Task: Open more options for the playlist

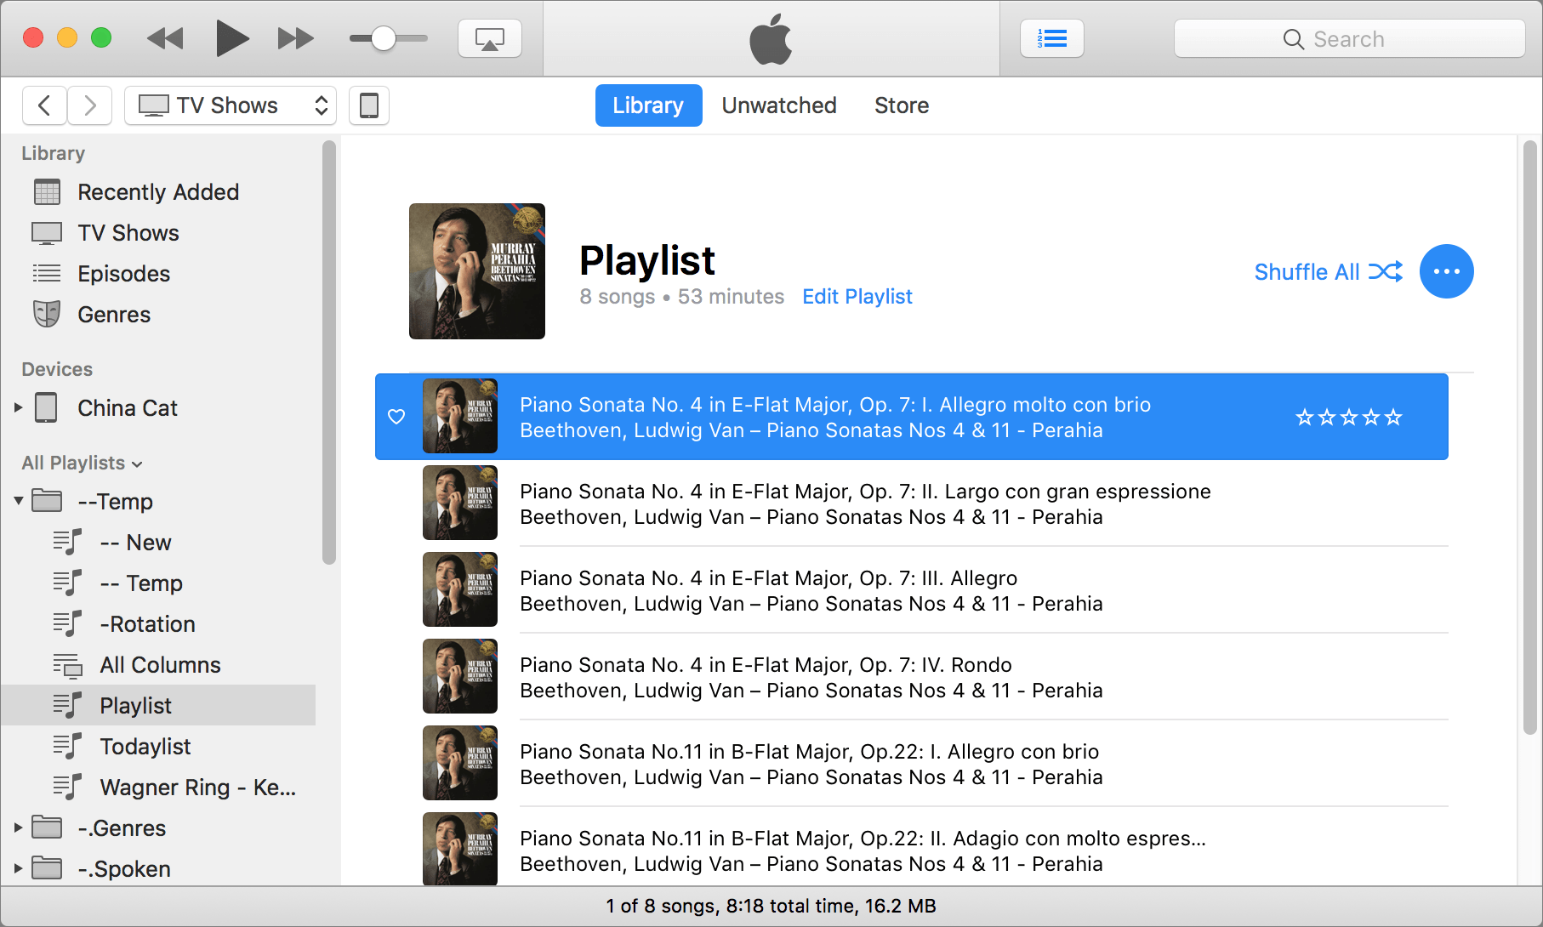Action: (x=1446, y=271)
